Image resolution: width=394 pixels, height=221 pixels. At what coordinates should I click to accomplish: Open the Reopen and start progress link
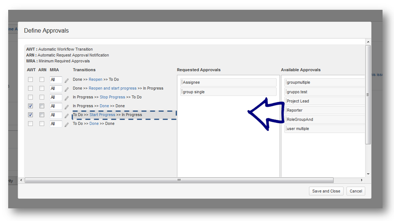pos(112,88)
